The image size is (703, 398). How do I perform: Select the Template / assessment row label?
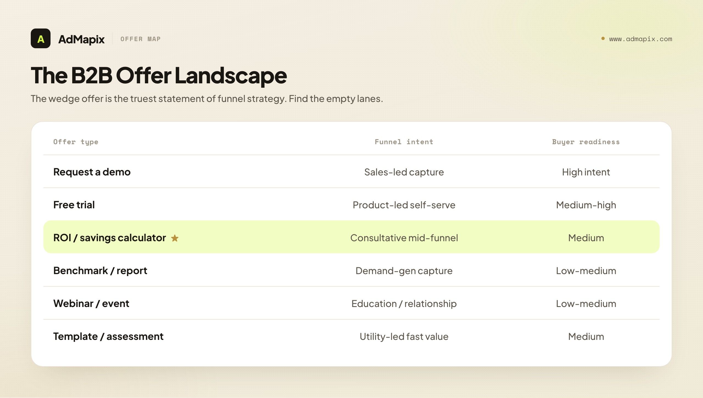pos(108,336)
